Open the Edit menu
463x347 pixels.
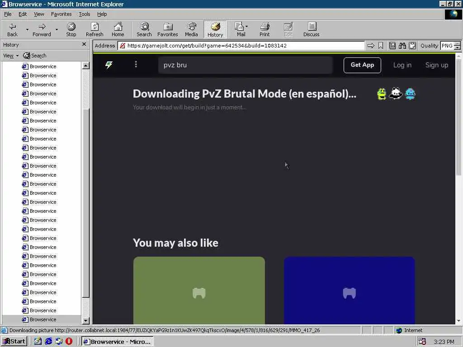coord(23,14)
